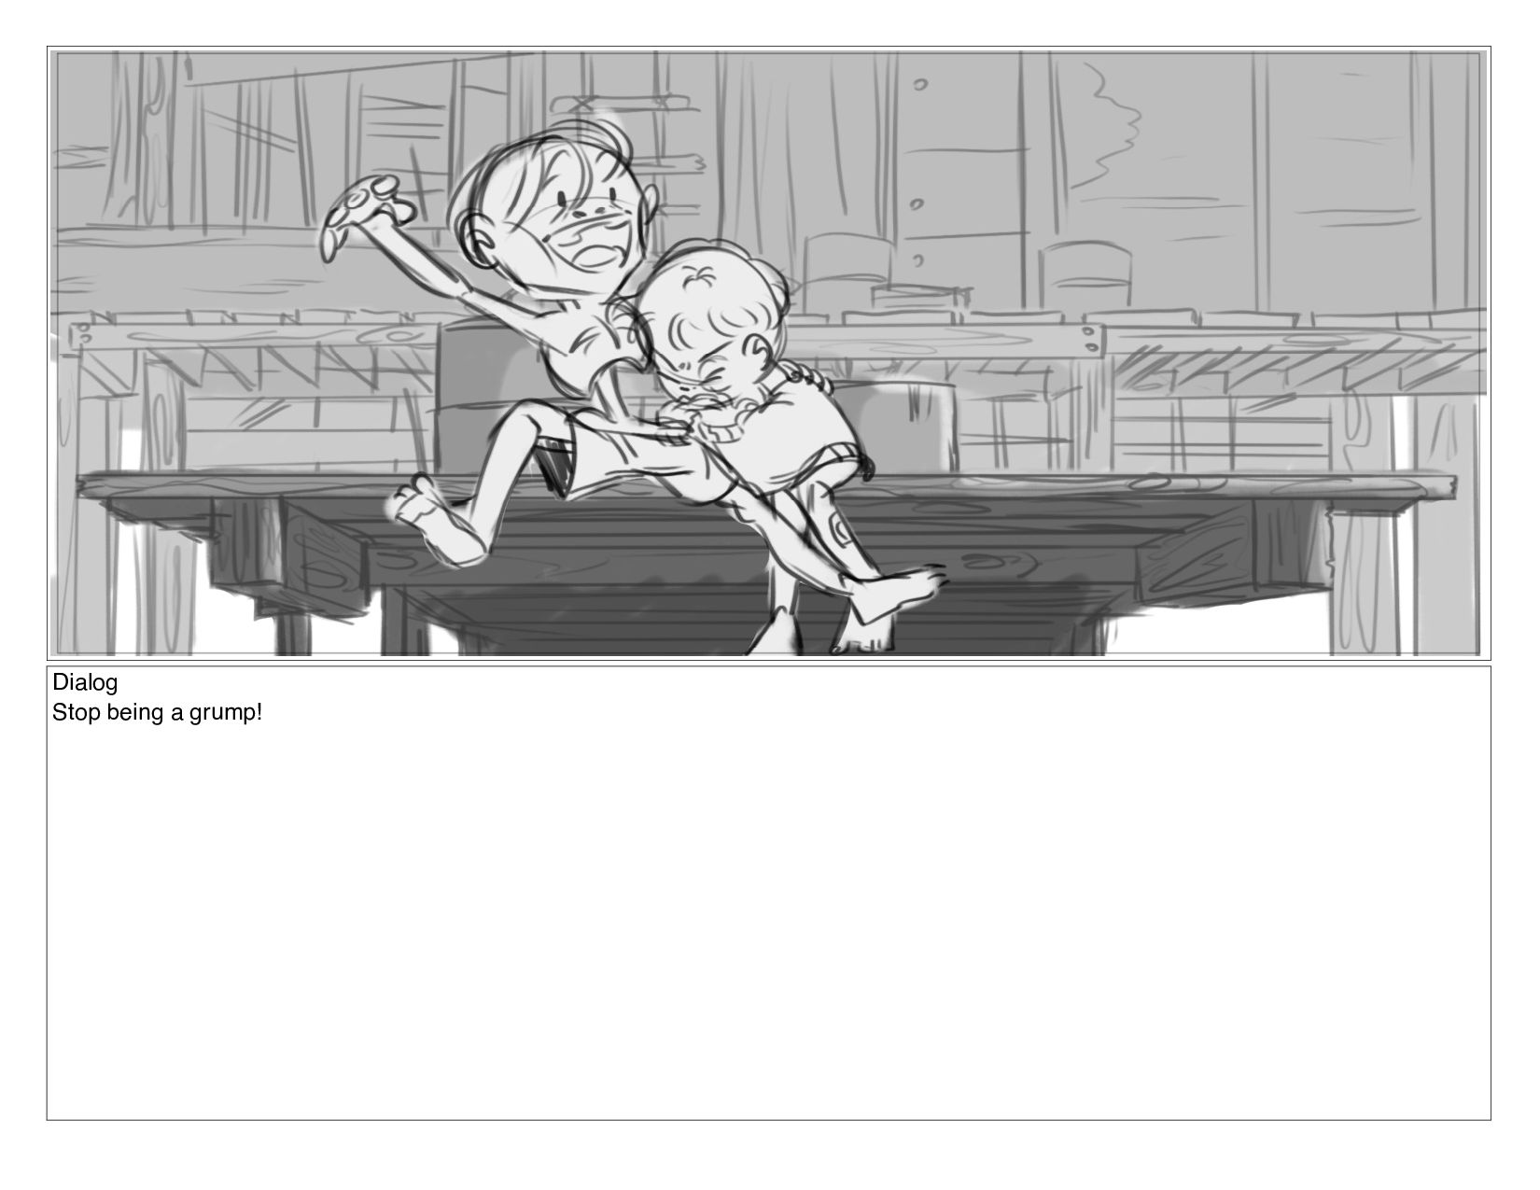Click the empty area of dialog box

[768, 924]
